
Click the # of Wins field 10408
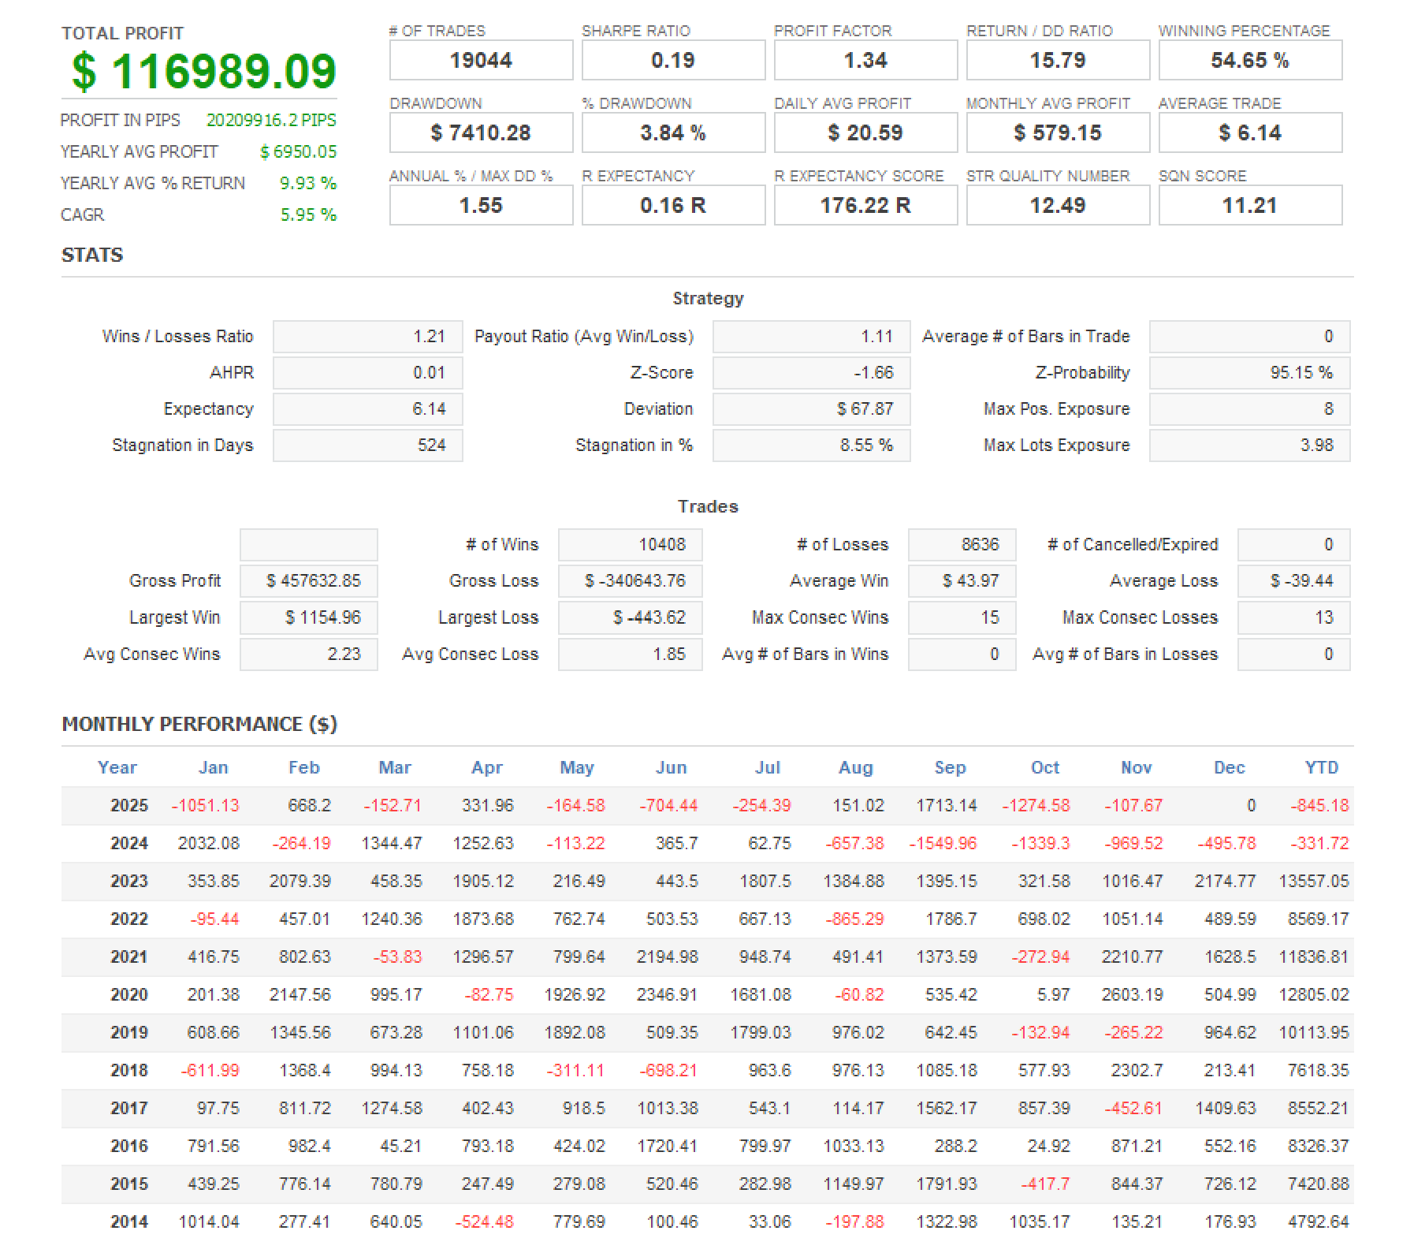(x=630, y=545)
